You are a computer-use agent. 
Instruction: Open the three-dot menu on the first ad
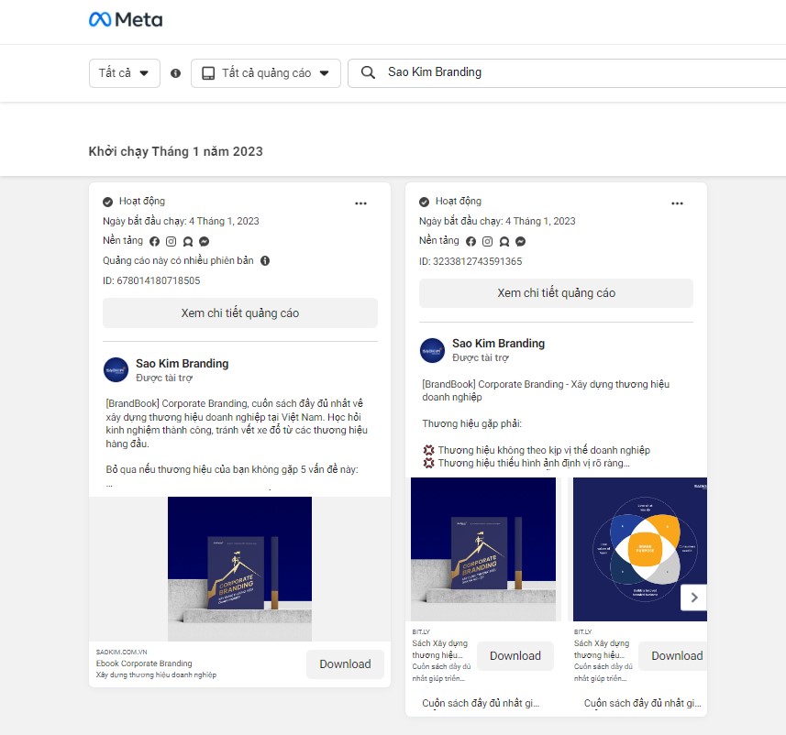(360, 203)
